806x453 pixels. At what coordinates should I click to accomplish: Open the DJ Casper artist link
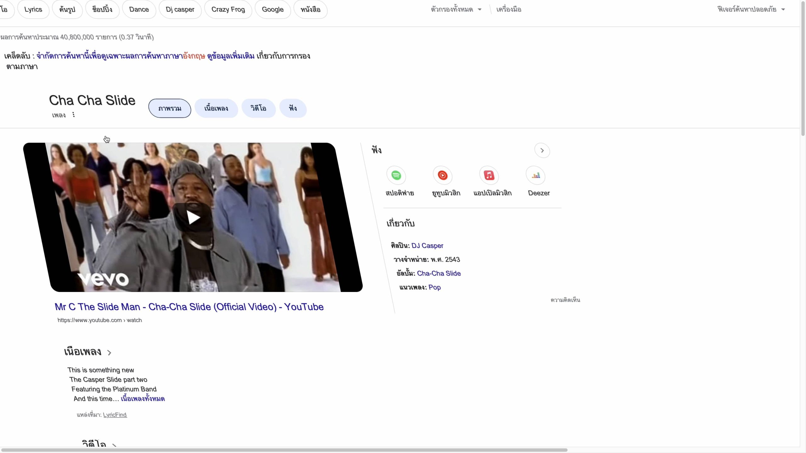tap(427, 246)
